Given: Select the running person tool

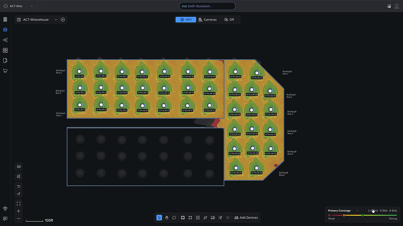Looking at the screenshot, I should 220,217.
